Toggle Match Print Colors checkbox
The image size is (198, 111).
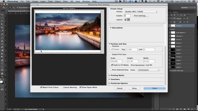tap(41, 87)
